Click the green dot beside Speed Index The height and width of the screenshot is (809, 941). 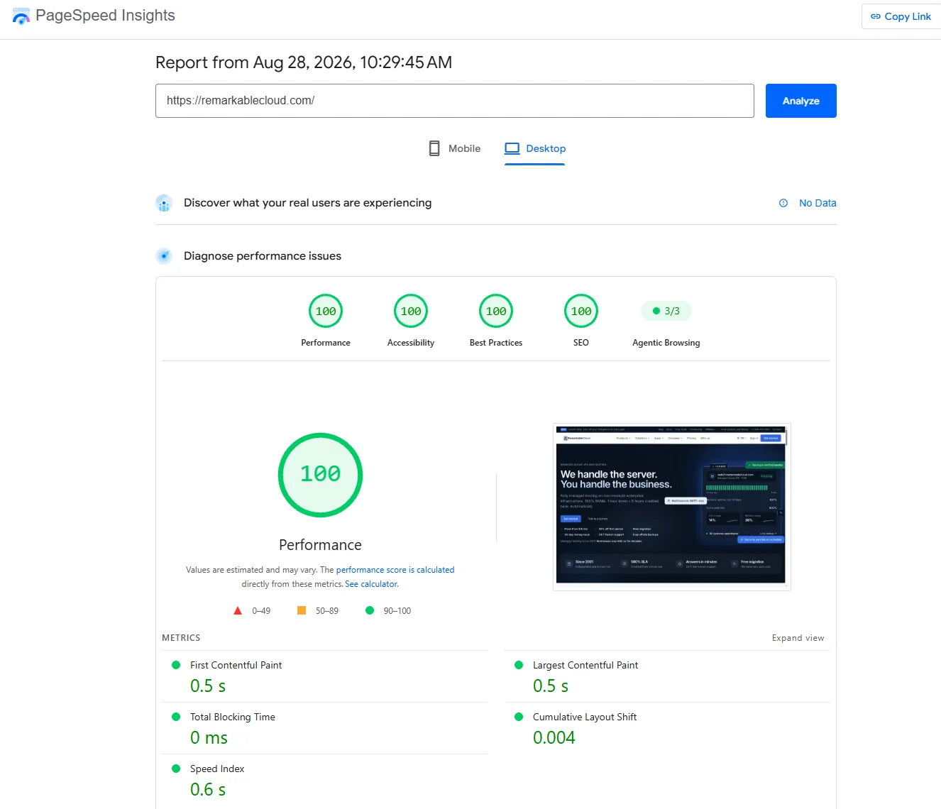click(176, 769)
